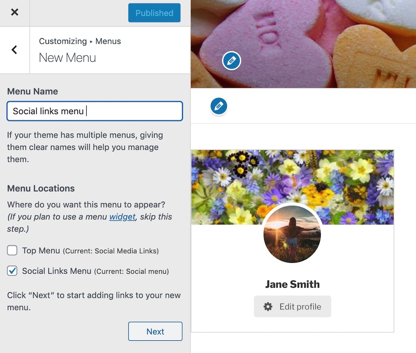Viewport: 416px width, 353px height.
Task: Click the Menus breadcrumb at the top
Action: (108, 41)
